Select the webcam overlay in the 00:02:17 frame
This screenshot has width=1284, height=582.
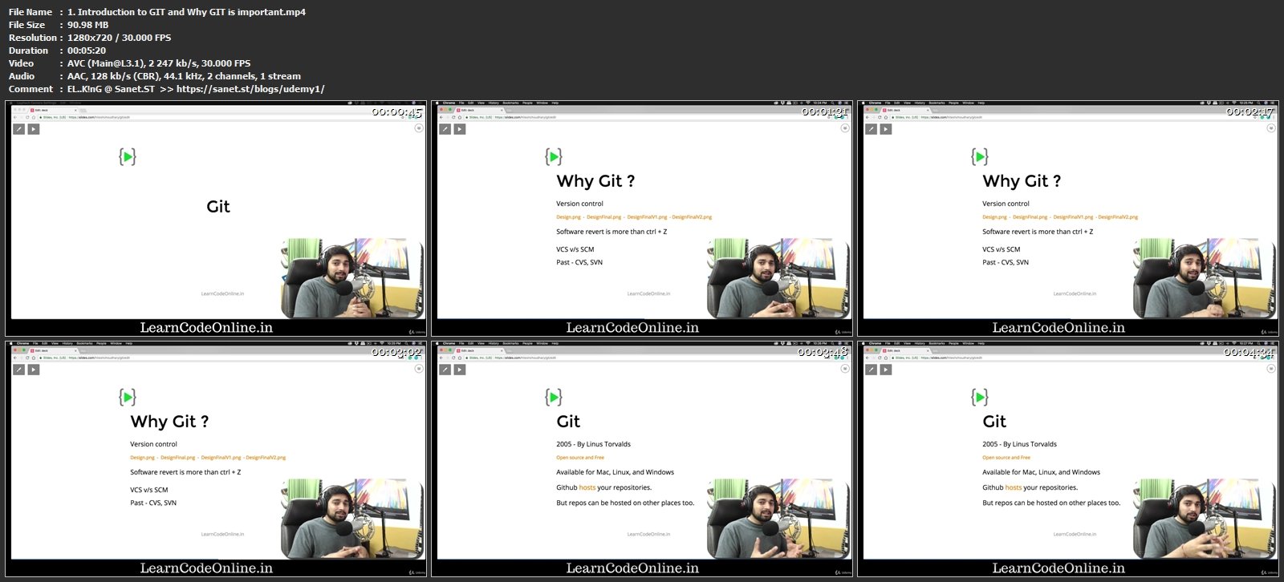pos(1205,278)
